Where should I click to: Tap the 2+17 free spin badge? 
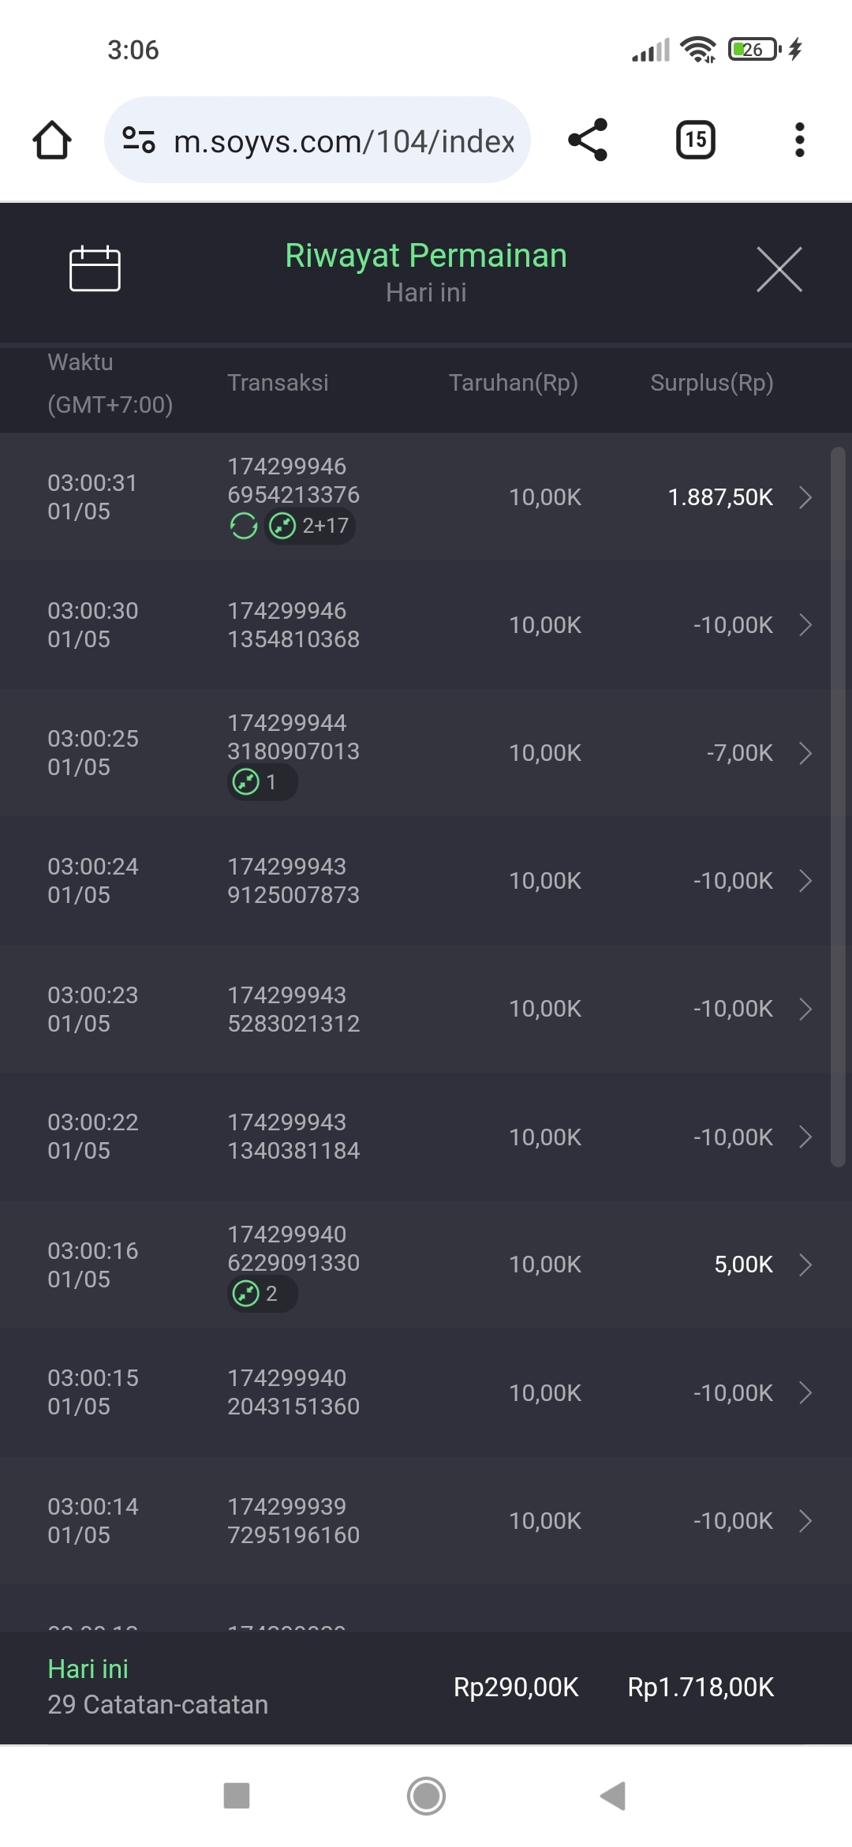pyautogui.click(x=311, y=526)
